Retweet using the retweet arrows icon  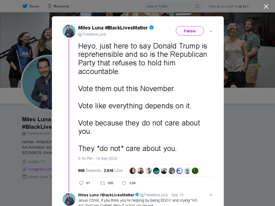click(102, 183)
